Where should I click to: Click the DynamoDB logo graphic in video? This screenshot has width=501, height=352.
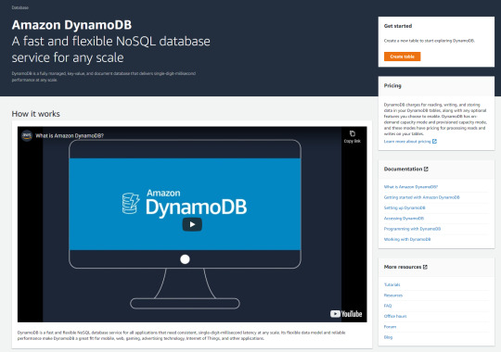pos(185,203)
